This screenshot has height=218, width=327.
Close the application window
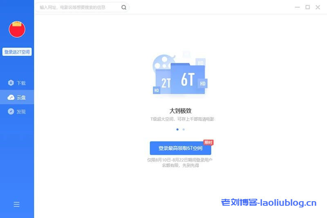[x=318, y=7]
